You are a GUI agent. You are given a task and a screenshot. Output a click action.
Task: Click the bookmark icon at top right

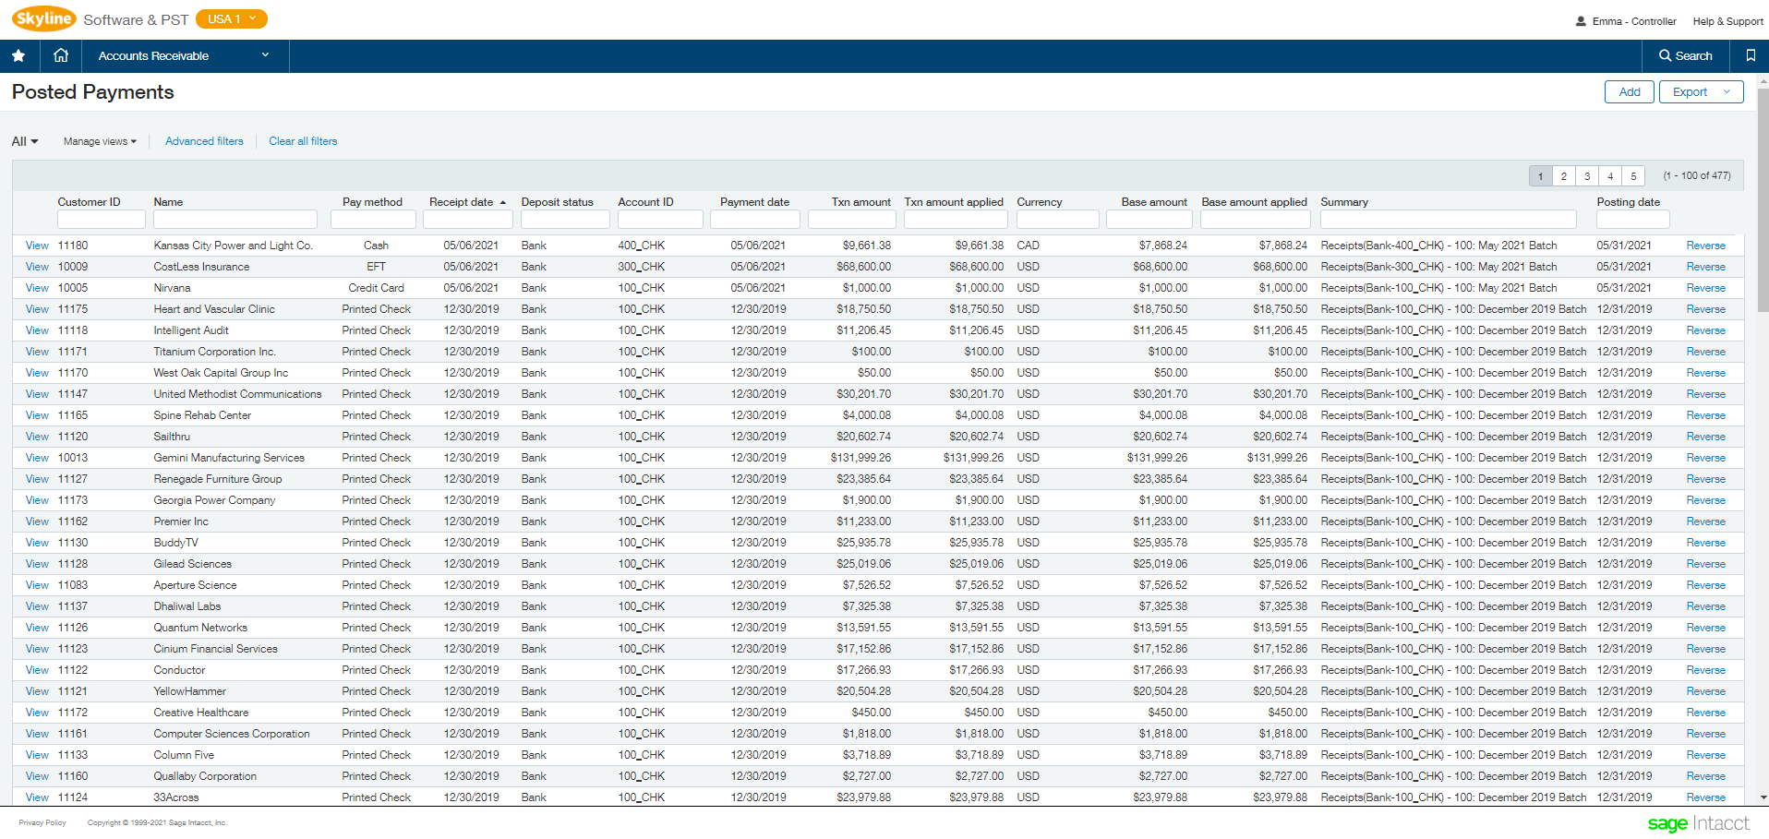point(1750,55)
